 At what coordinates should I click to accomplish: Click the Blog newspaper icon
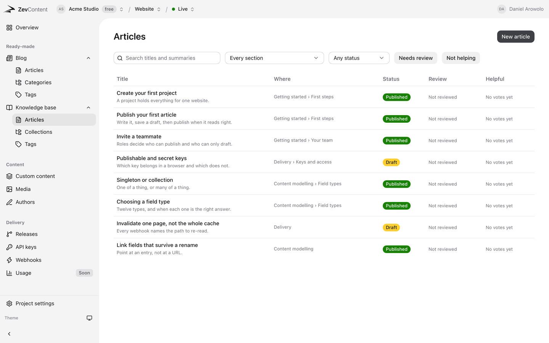(x=9, y=58)
